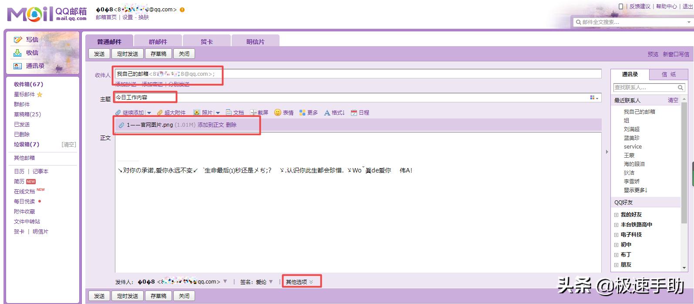Click the 主题 subject input field

click(358, 98)
